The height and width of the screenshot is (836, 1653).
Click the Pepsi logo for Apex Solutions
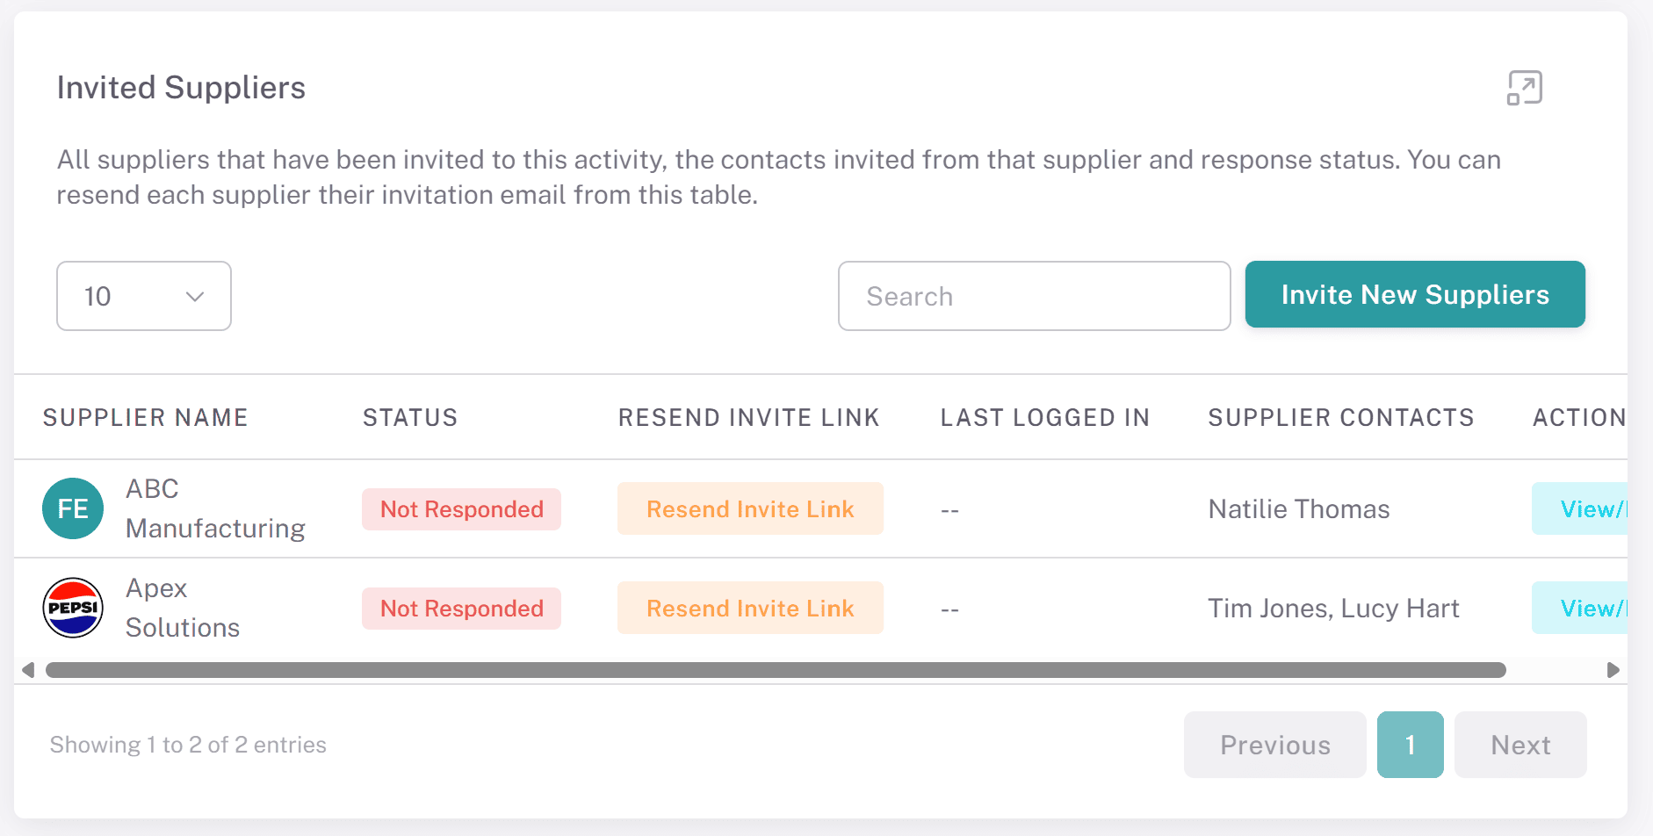(x=73, y=608)
